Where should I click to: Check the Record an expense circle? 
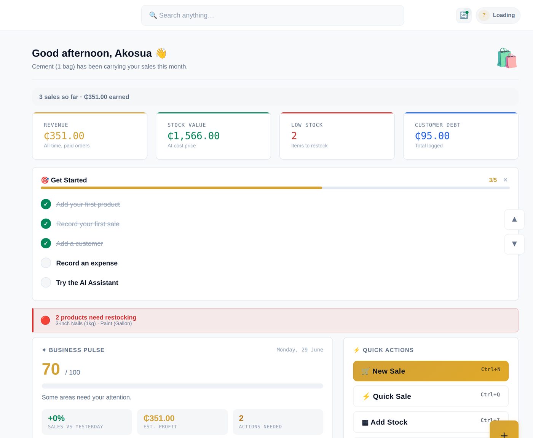(46, 263)
